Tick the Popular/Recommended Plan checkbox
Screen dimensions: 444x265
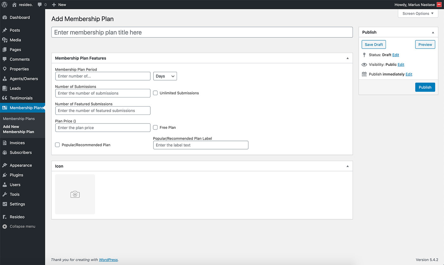[x=57, y=145]
